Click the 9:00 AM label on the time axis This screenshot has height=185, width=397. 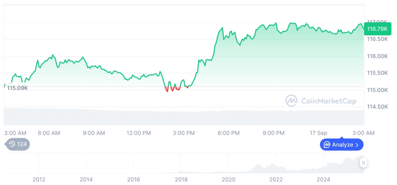point(94,133)
